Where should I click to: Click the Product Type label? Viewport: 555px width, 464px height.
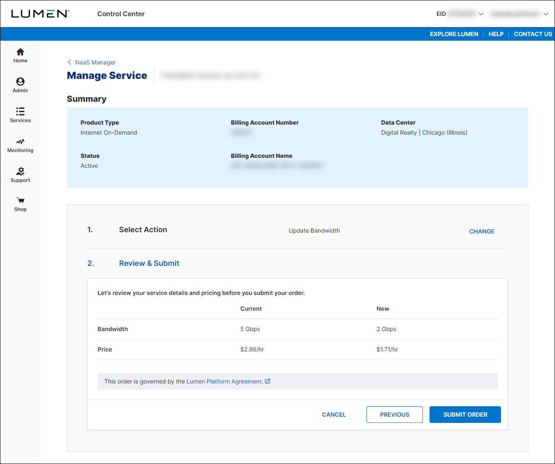pos(100,123)
